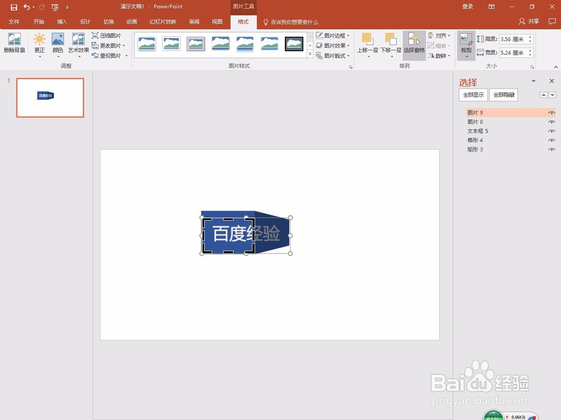Toggle visibility of 梯形 4
This screenshot has height=420, width=561.
[x=551, y=141]
